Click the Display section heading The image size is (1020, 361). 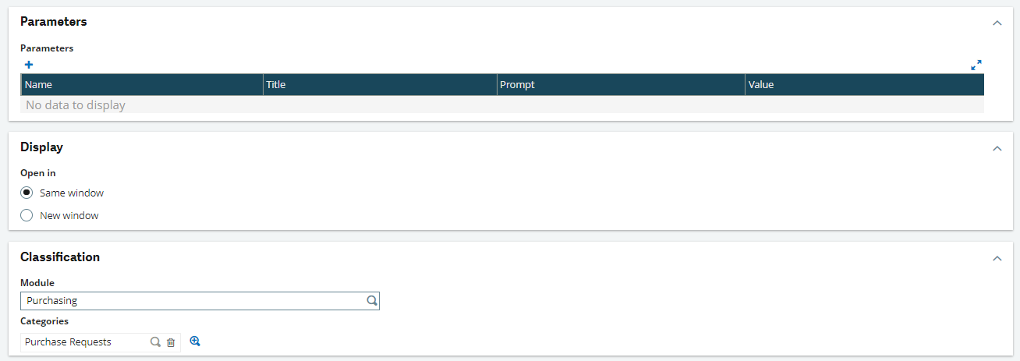click(41, 147)
